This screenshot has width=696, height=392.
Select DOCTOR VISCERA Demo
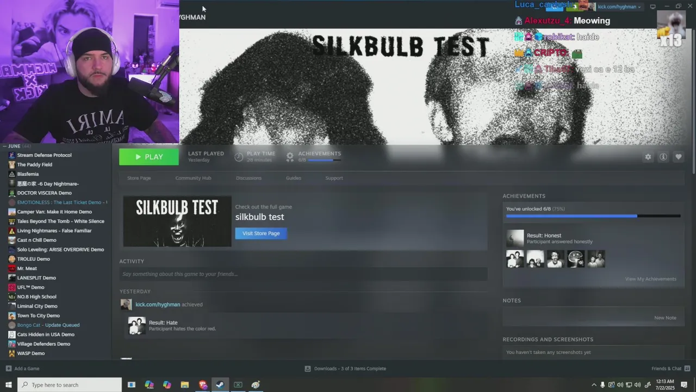[x=44, y=193]
